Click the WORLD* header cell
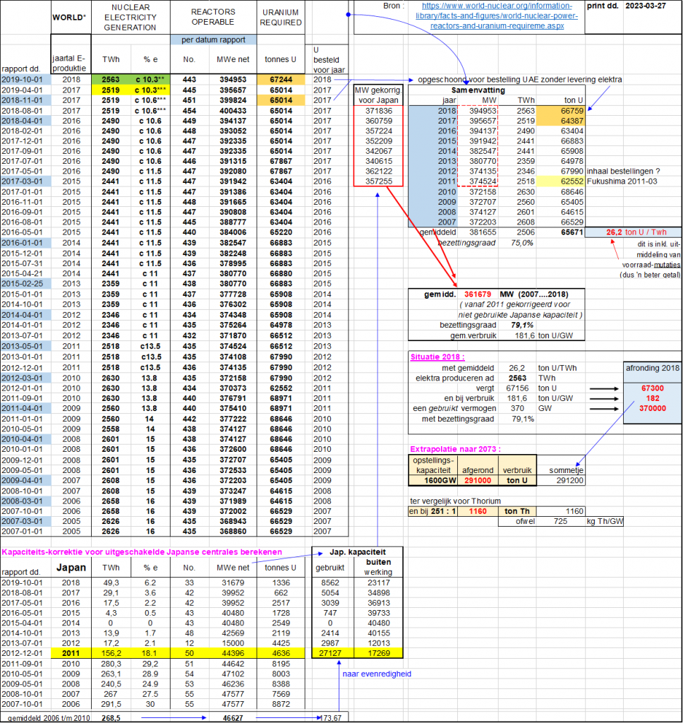 (x=69, y=17)
